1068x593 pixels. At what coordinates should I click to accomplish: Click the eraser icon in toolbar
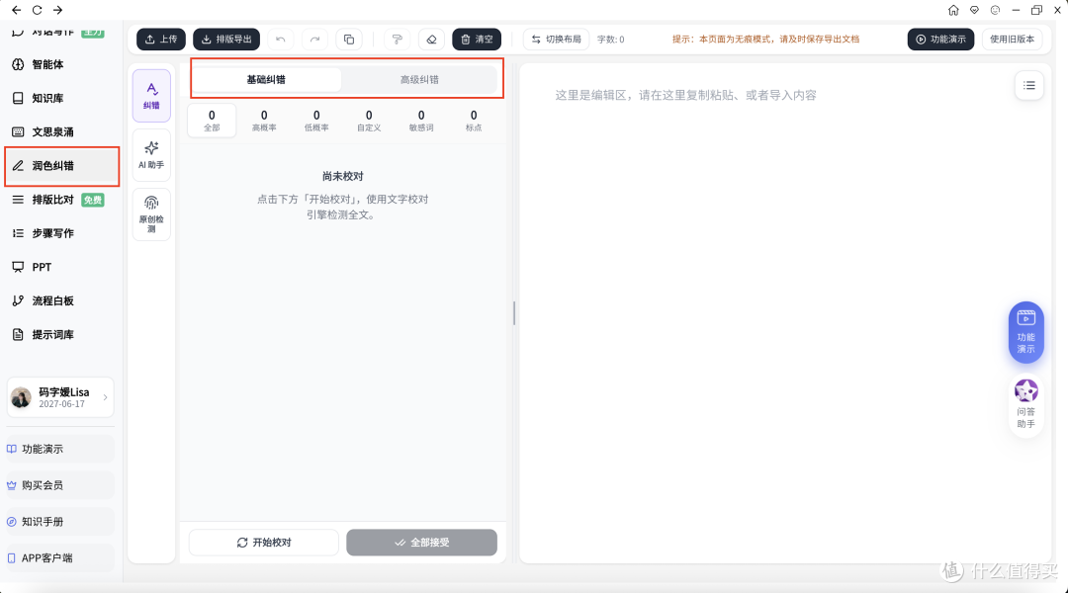click(432, 40)
